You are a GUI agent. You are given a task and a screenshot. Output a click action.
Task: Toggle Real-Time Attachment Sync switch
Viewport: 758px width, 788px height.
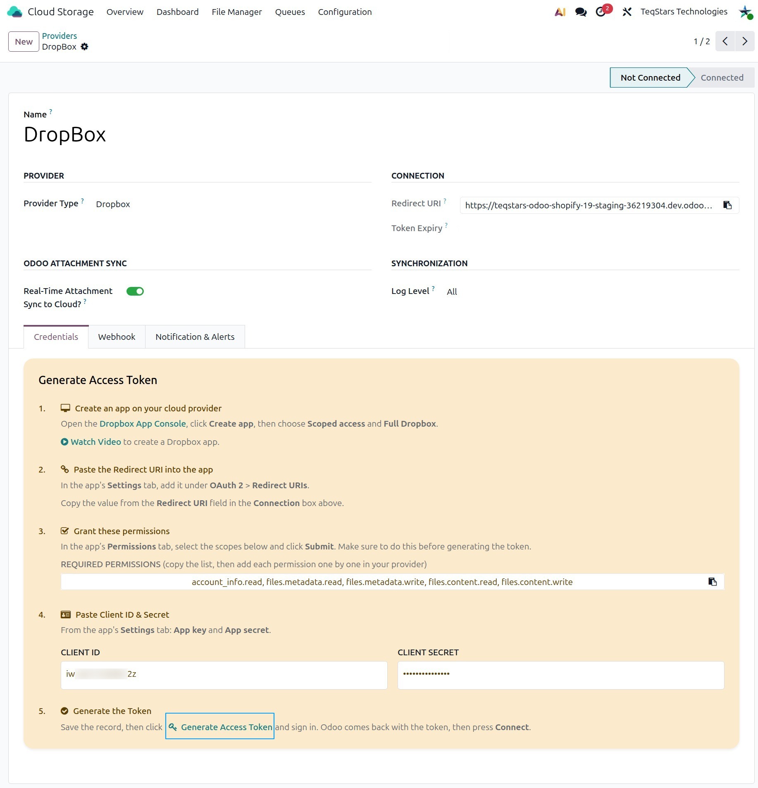click(x=135, y=291)
